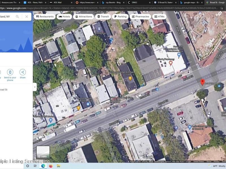This screenshot has width=226, height=169.
Task: Open the Privacy link in map footer
Action: coord(216,161)
